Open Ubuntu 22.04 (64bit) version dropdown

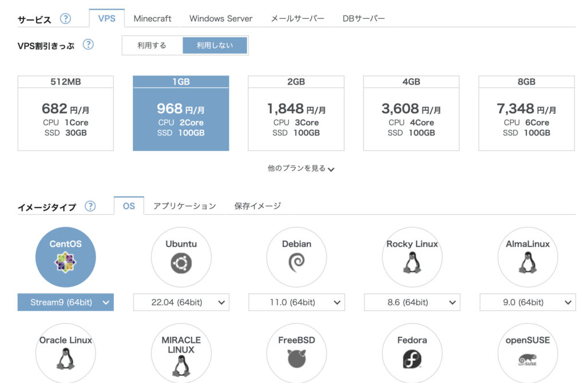pyautogui.click(x=181, y=302)
